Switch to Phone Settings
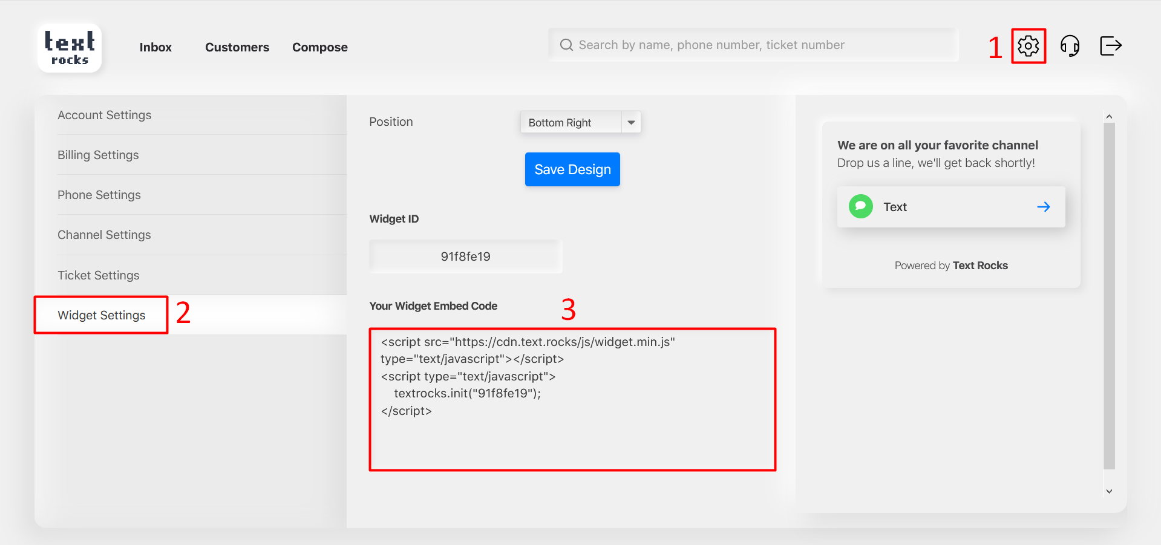1161x545 pixels. [x=99, y=195]
